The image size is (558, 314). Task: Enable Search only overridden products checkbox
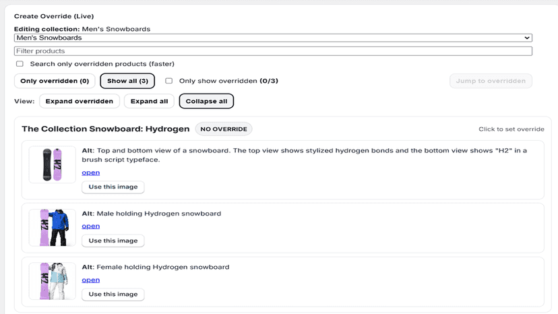(x=20, y=64)
